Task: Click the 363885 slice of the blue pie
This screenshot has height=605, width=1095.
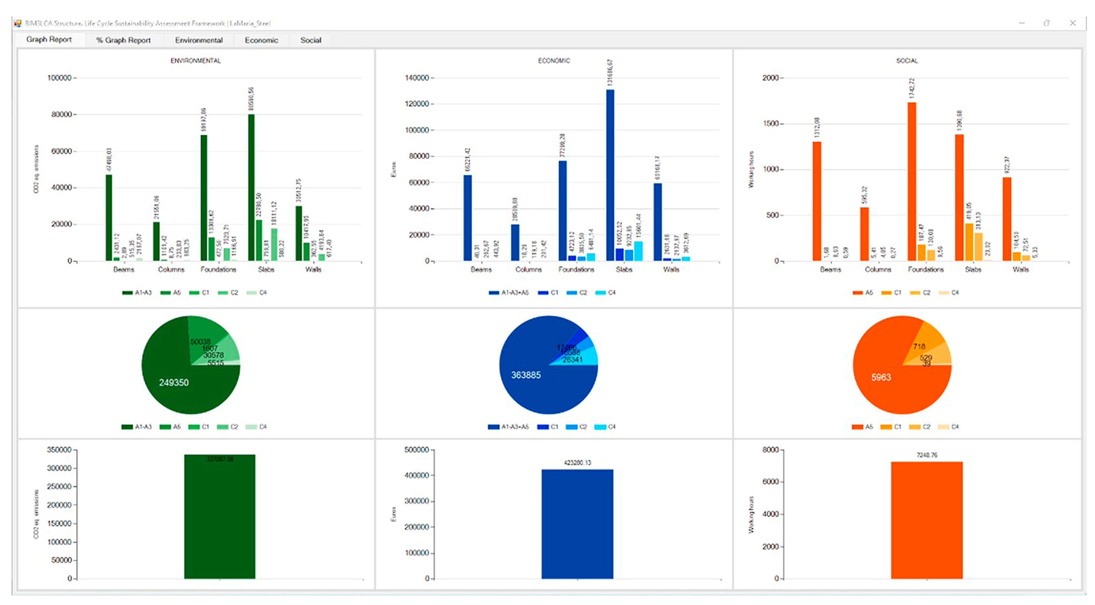Action: point(526,375)
